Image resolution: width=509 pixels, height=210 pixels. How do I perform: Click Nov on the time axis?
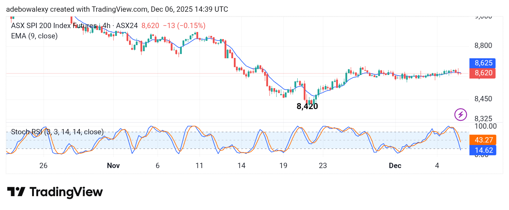[113, 166]
